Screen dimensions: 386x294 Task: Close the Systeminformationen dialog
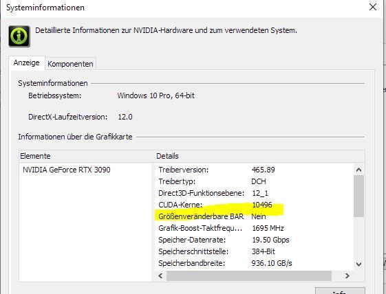[373, 7]
